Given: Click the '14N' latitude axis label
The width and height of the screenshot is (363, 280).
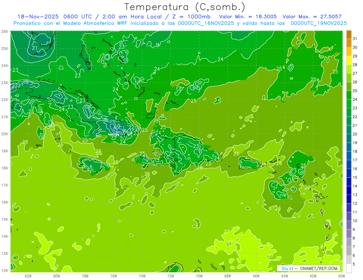Looking at the screenshot, I should click(x=5, y=236).
